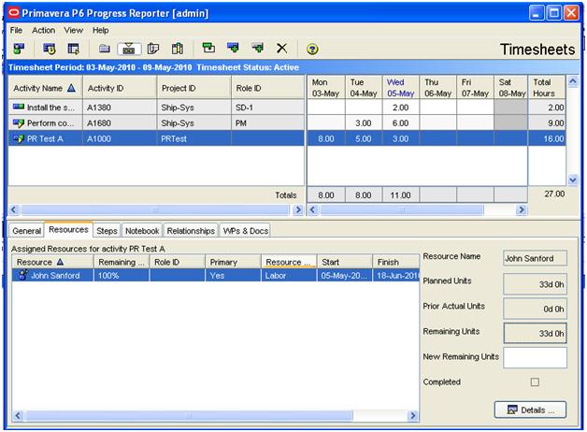Switch to the Notebook tab
This screenshot has height=432, width=587.
coord(142,231)
